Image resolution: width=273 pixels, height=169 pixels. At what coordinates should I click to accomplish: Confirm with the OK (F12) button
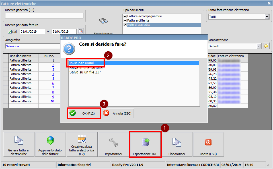(x=83, y=113)
